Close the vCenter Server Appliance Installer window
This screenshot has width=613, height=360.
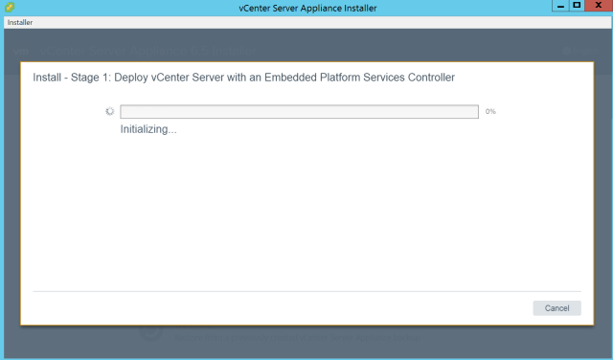[x=599, y=6]
